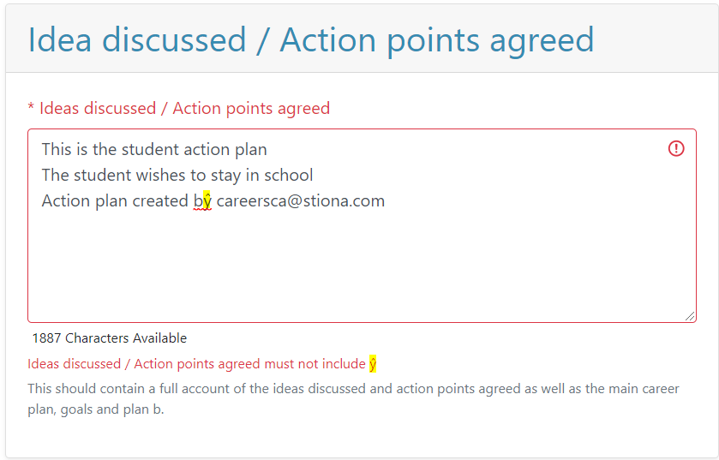The height and width of the screenshot is (460, 719).
Task: Click the textarea resize handle corner
Action: (x=690, y=316)
